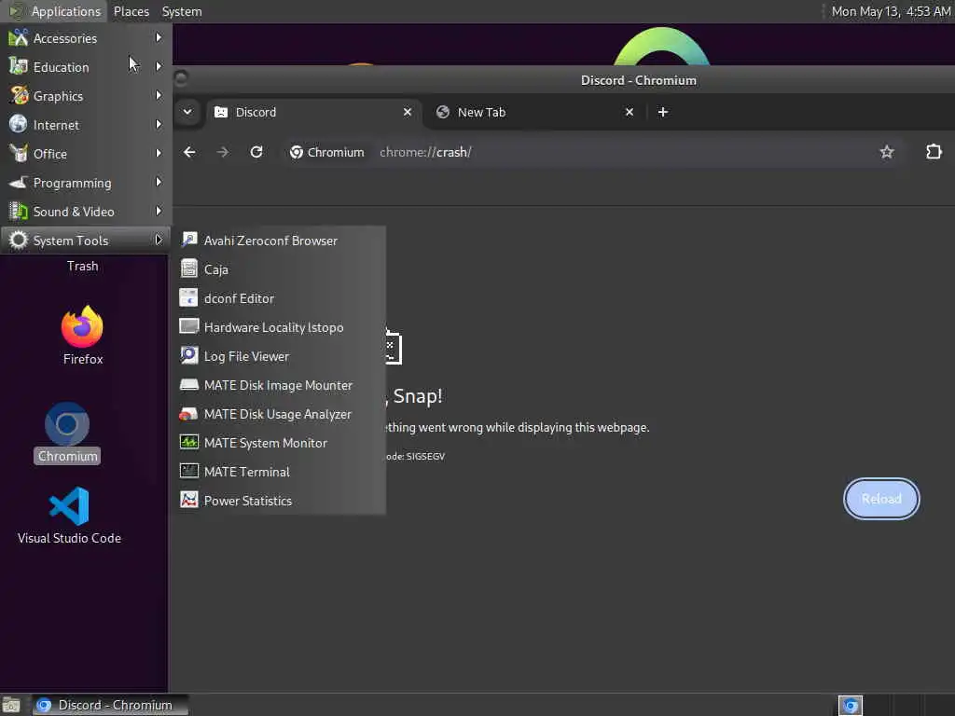This screenshot has height=716, width=955.
Task: Launch MATE System Monitor
Action: pos(279,443)
